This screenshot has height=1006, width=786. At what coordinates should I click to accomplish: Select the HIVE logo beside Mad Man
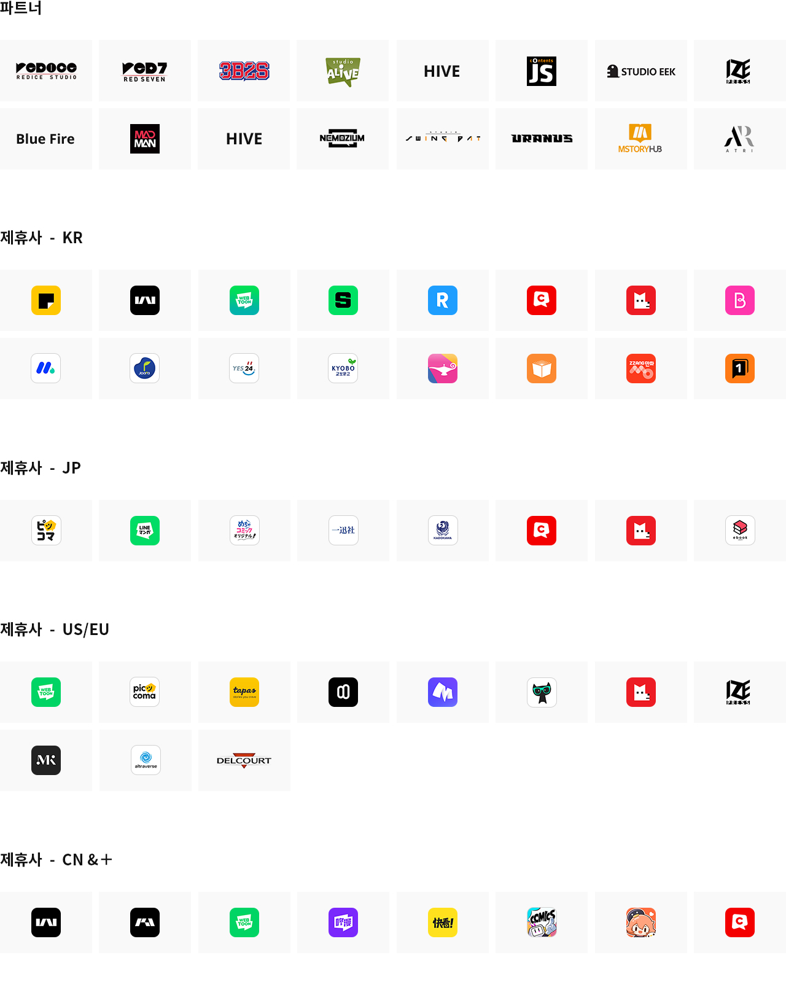[244, 139]
